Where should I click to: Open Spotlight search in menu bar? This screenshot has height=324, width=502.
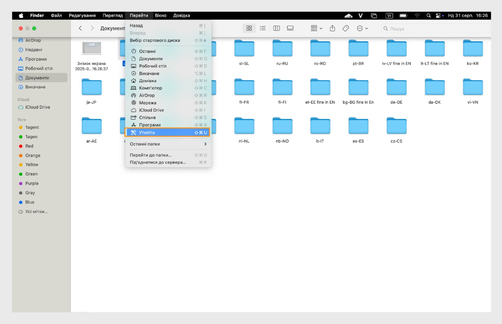click(429, 16)
